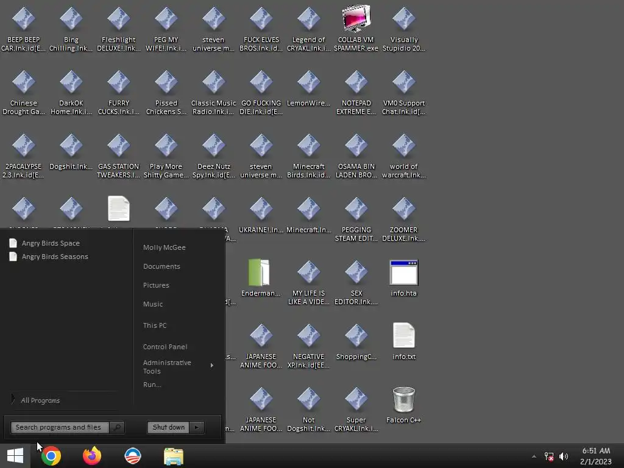624x468 pixels.
Task: Open the green Enderman folder icon
Action: click(x=261, y=278)
